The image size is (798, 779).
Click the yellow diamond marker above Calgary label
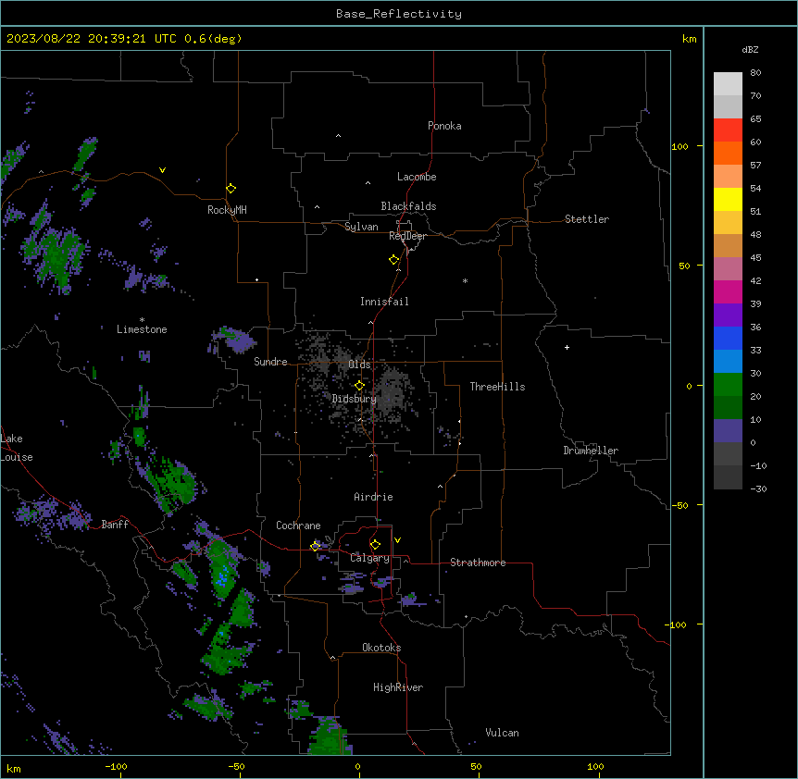375,545
